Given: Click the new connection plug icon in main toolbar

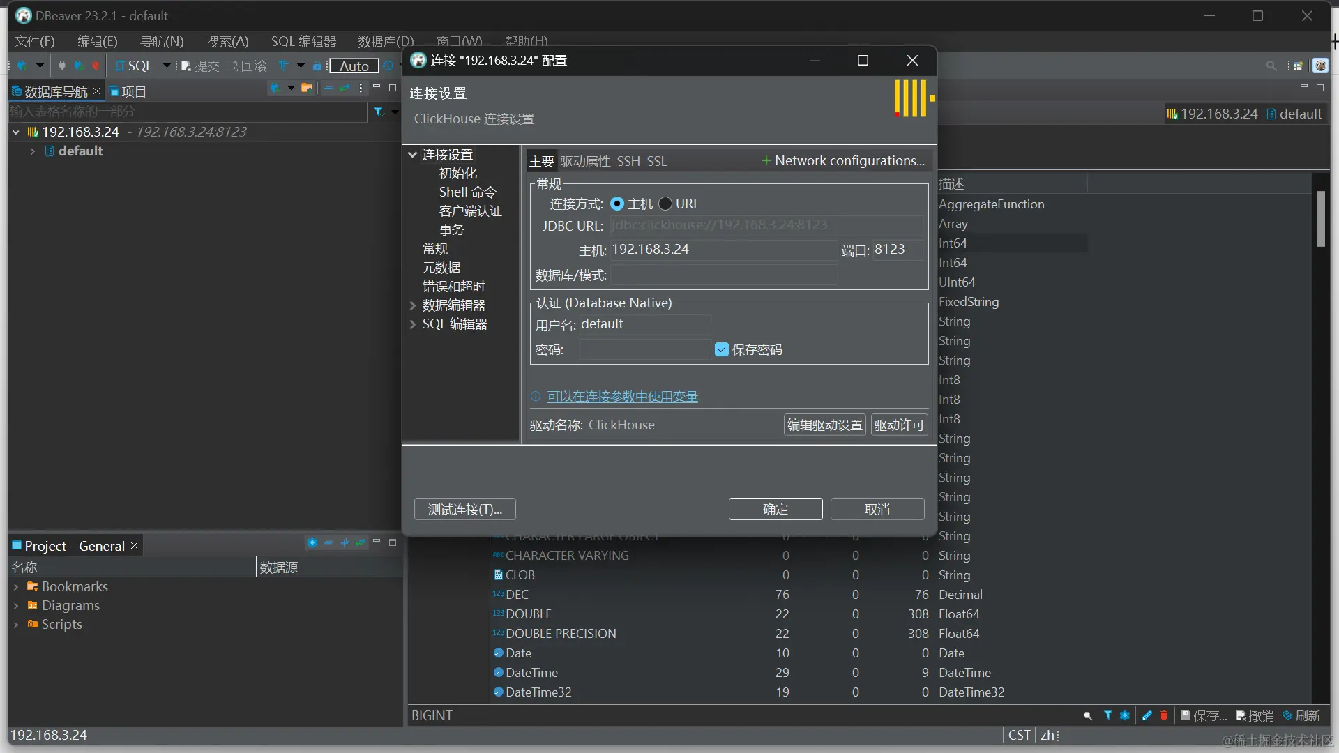Looking at the screenshot, I should [x=22, y=66].
